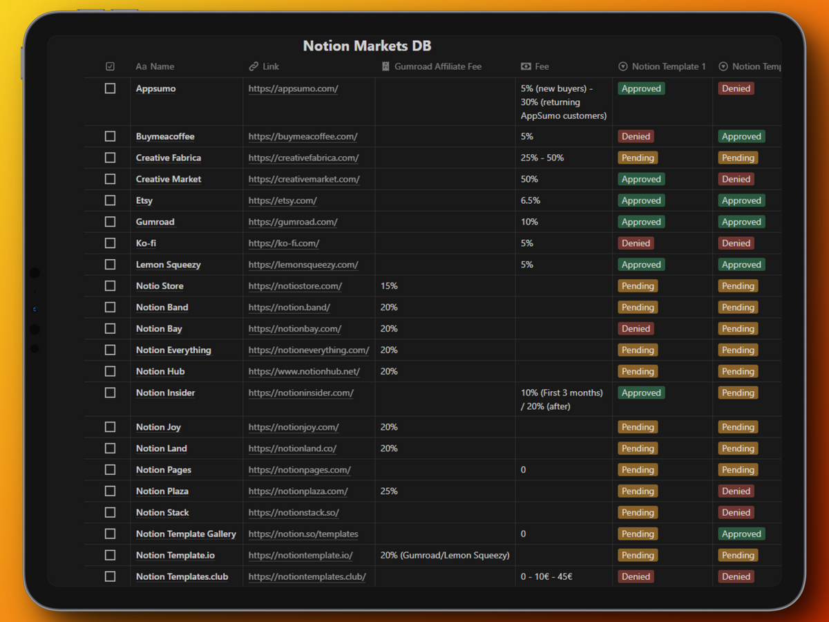Click the select icon beside Notion Template 1
The height and width of the screenshot is (622, 829).
pos(622,66)
